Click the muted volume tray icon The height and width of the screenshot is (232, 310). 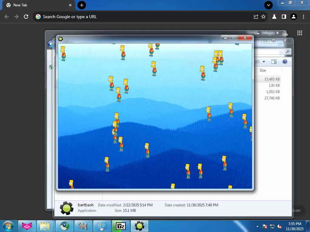coord(279,227)
